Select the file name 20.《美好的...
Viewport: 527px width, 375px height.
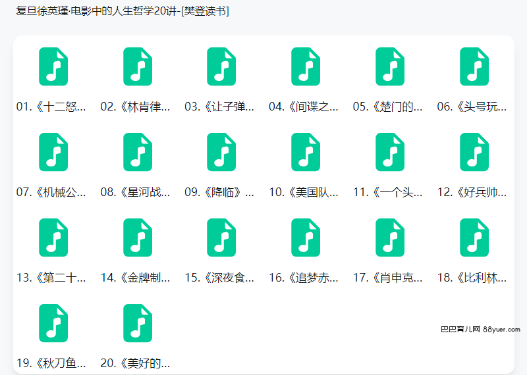pyautogui.click(x=136, y=363)
